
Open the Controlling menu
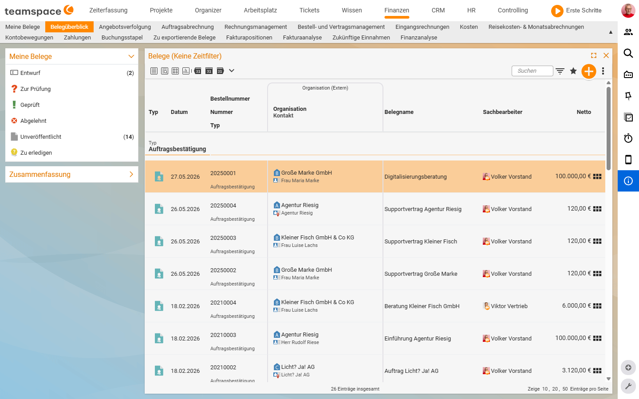(x=513, y=10)
